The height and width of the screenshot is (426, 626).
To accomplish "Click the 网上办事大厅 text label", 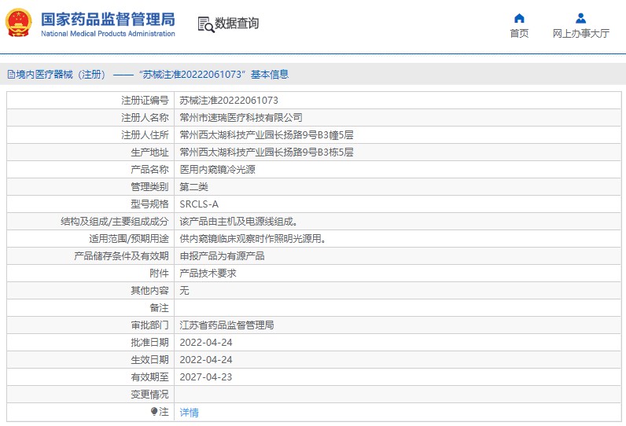I will pos(580,34).
